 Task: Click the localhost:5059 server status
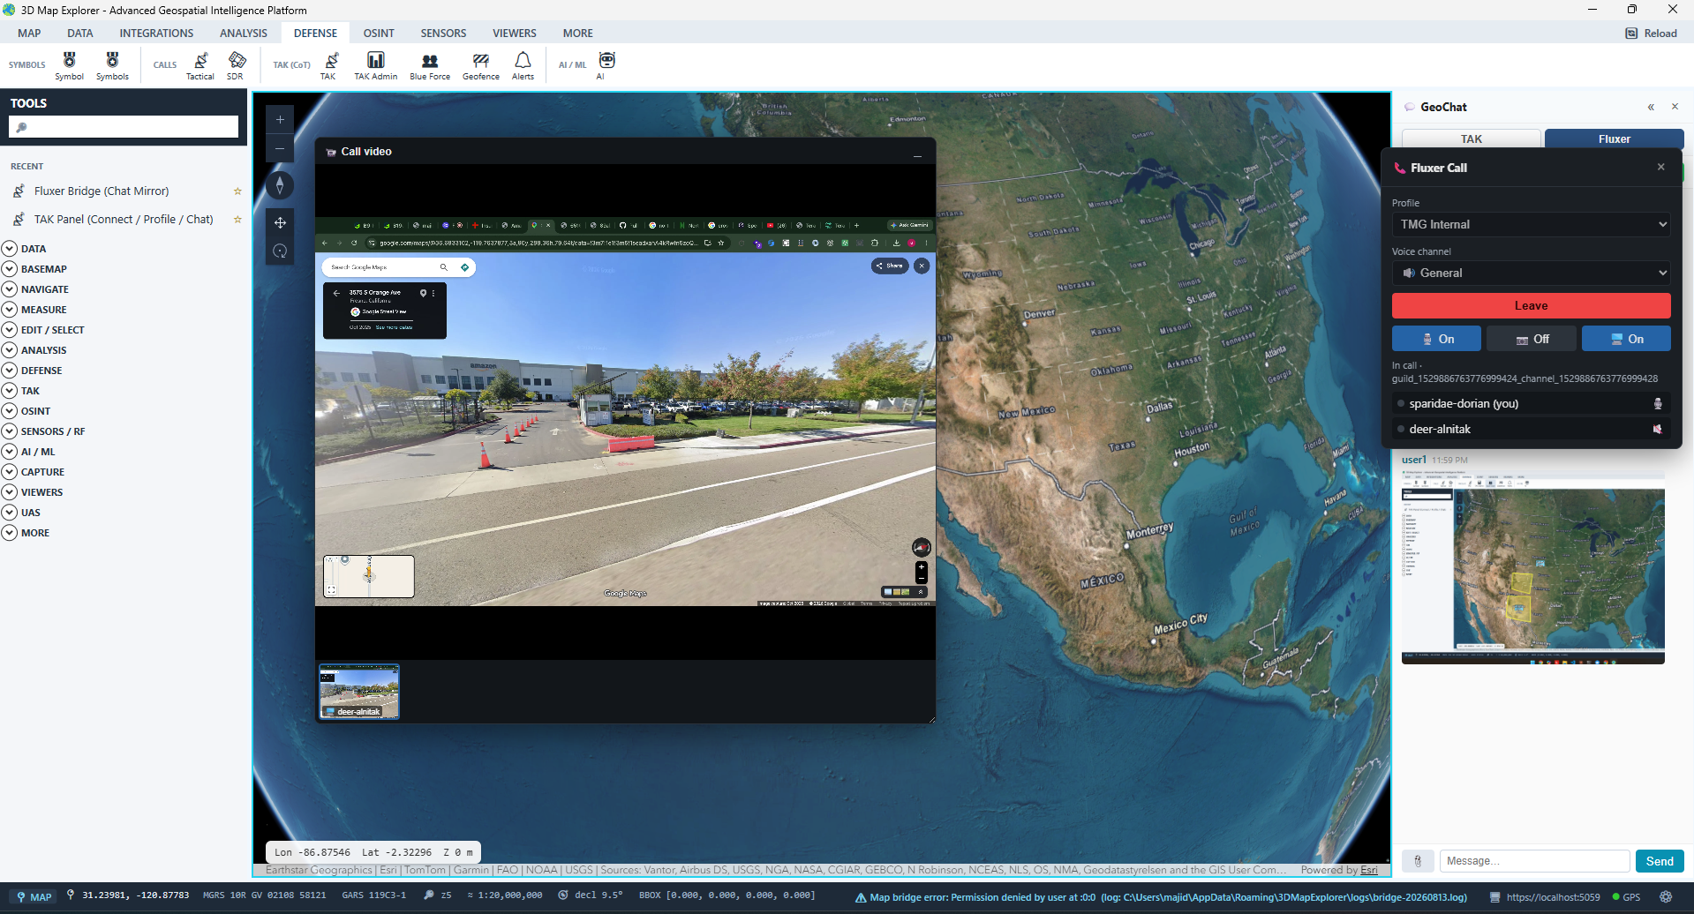(x=1545, y=897)
